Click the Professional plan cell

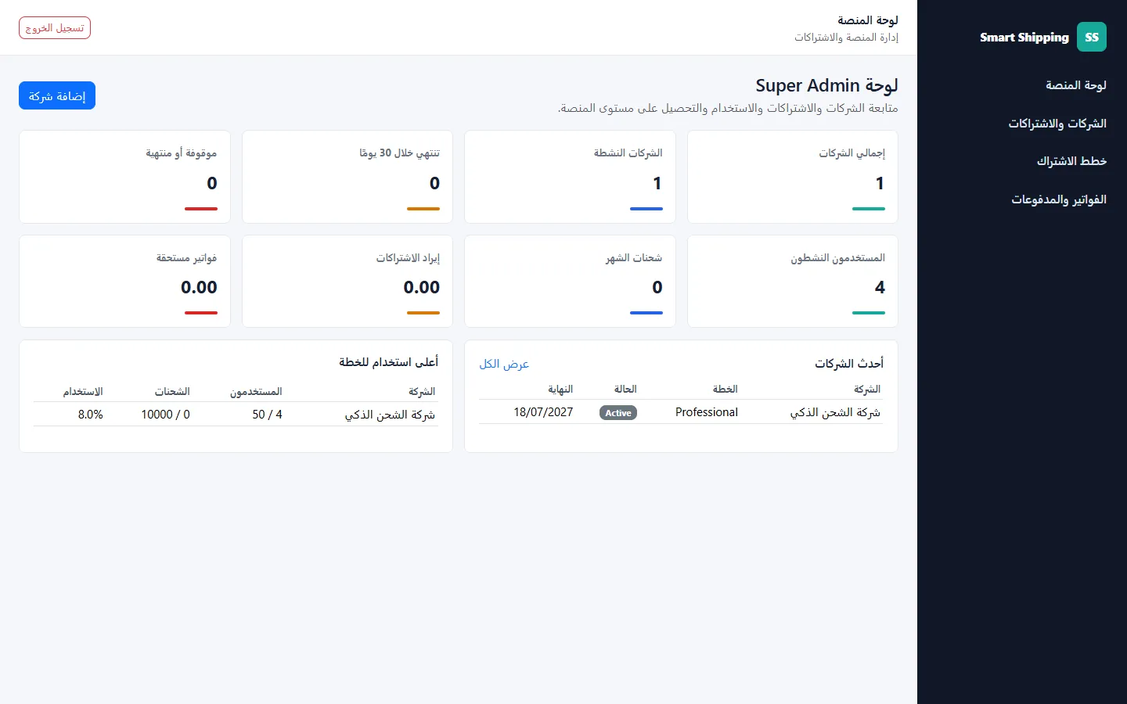707,412
